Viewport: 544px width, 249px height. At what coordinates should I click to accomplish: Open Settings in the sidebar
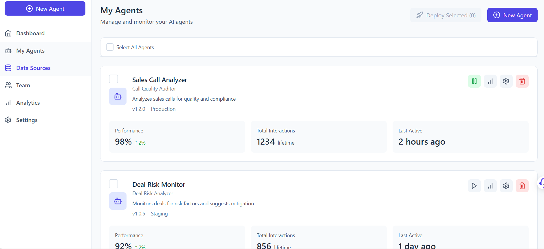[27, 120]
